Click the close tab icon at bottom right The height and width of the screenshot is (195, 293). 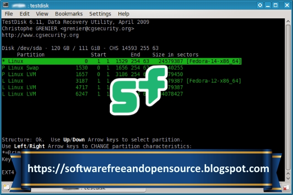point(285,188)
